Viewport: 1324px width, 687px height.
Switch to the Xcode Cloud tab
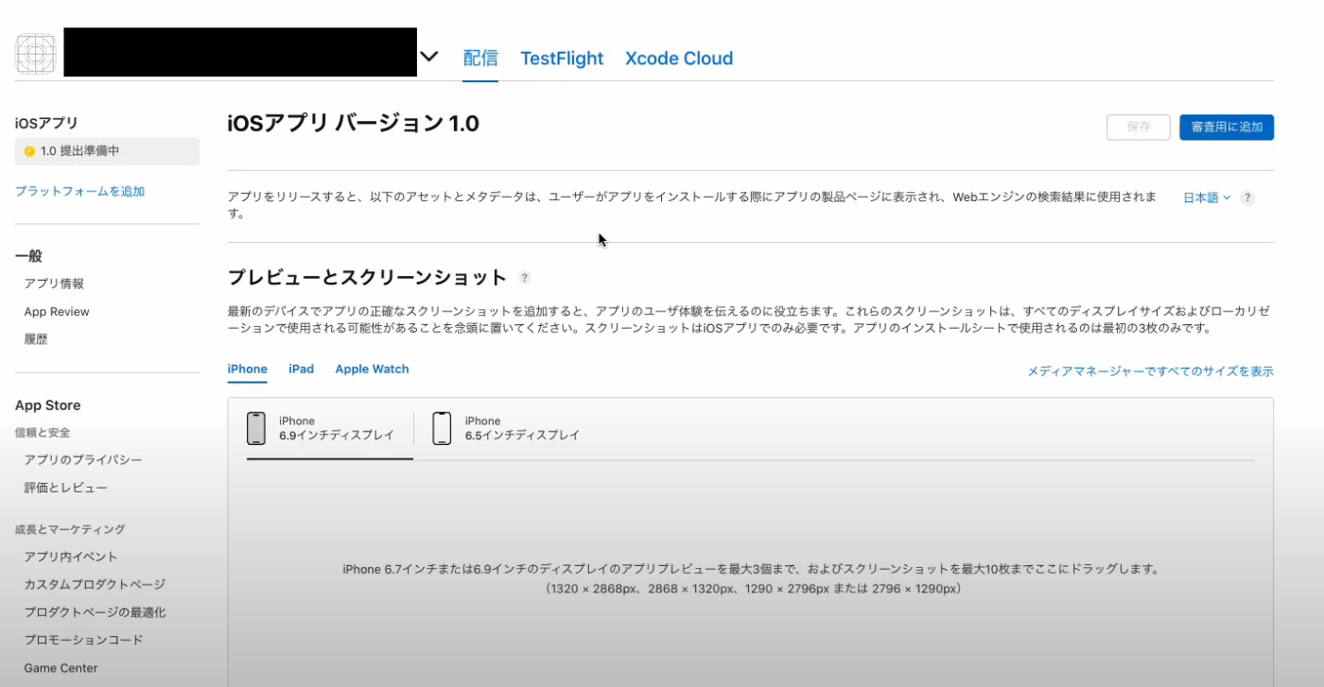click(x=679, y=58)
